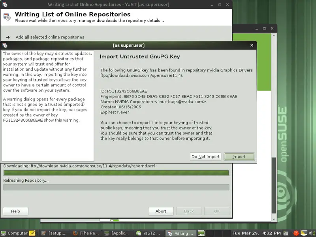This screenshot has width=316, height=237.
Task: Close the background green window
Action: click(x=272, y=28)
